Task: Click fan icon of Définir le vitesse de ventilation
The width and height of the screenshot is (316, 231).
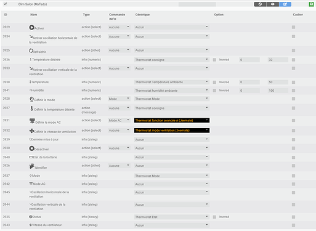Action: click(x=31, y=131)
